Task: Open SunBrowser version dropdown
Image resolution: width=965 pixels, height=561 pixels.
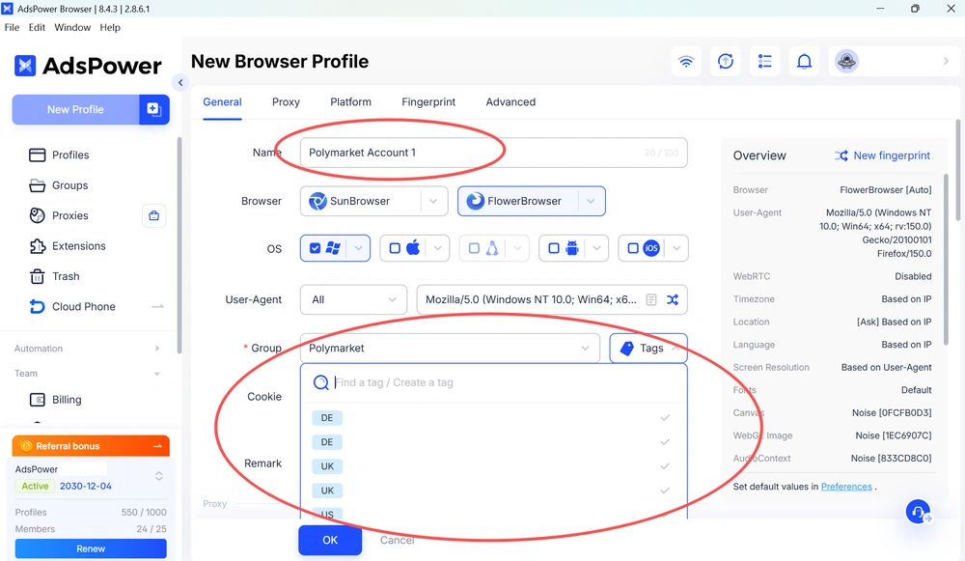Action: [433, 202]
